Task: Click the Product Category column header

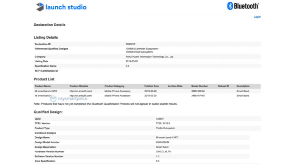Action: coord(114,86)
